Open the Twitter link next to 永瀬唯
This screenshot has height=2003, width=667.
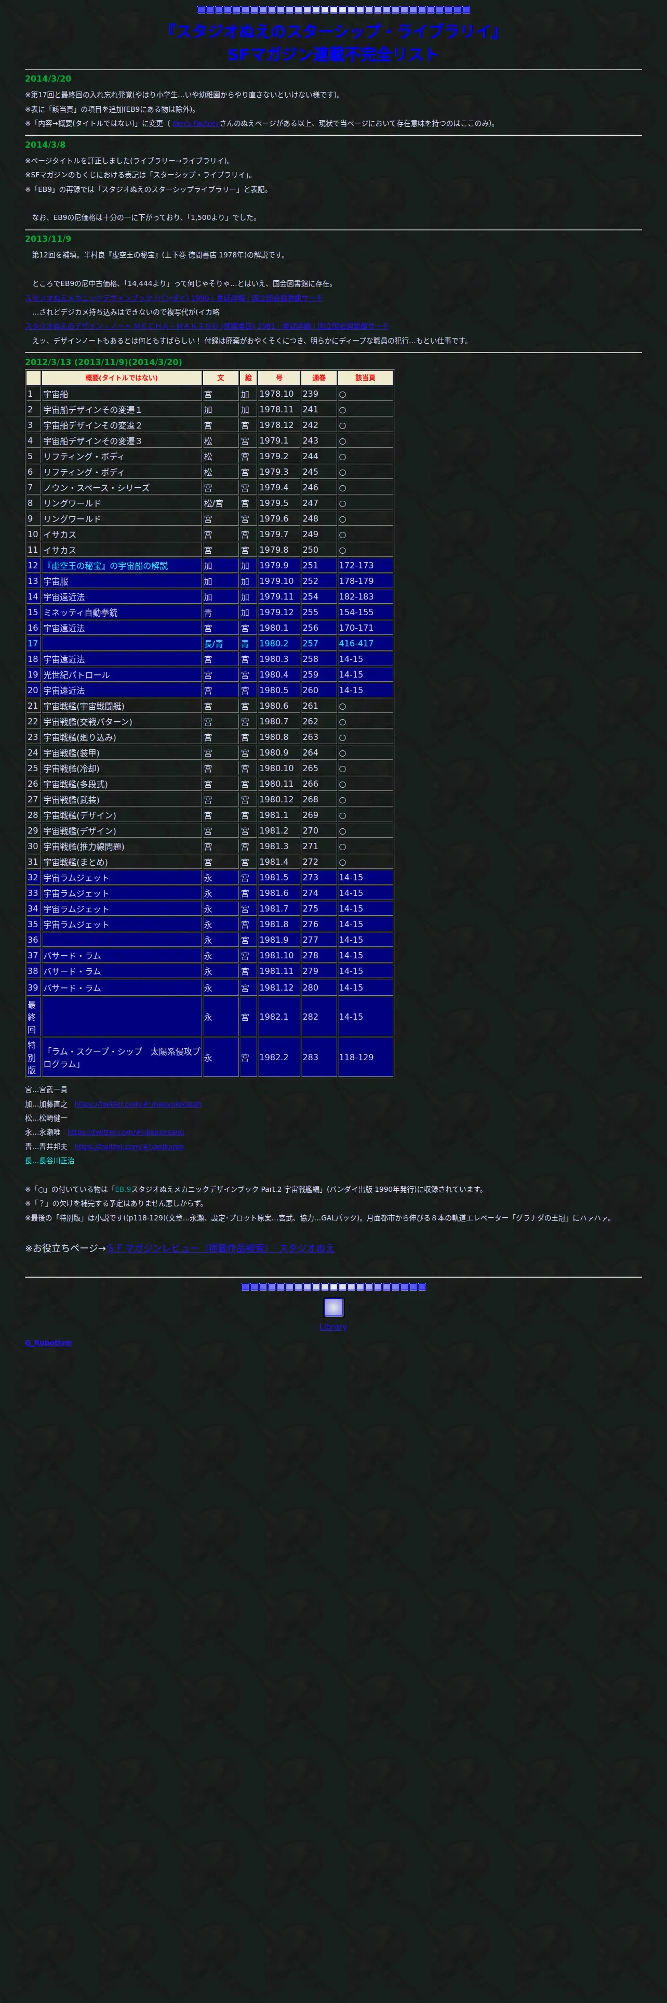coord(126,1132)
